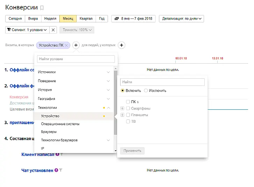Switch to the Квартал period tab

coord(86,19)
